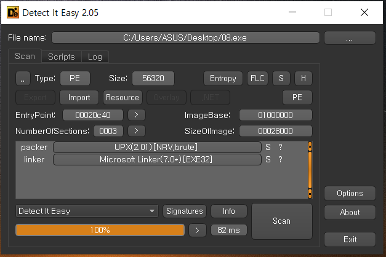This screenshot has width=386, height=257.
Task: Expand the Detect It Easy dropdown
Action: [87, 211]
